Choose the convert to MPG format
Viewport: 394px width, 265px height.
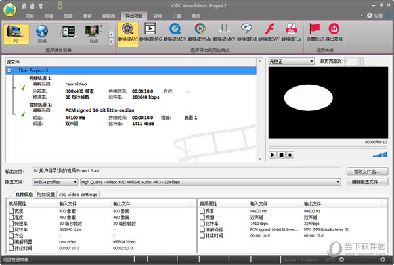150,33
